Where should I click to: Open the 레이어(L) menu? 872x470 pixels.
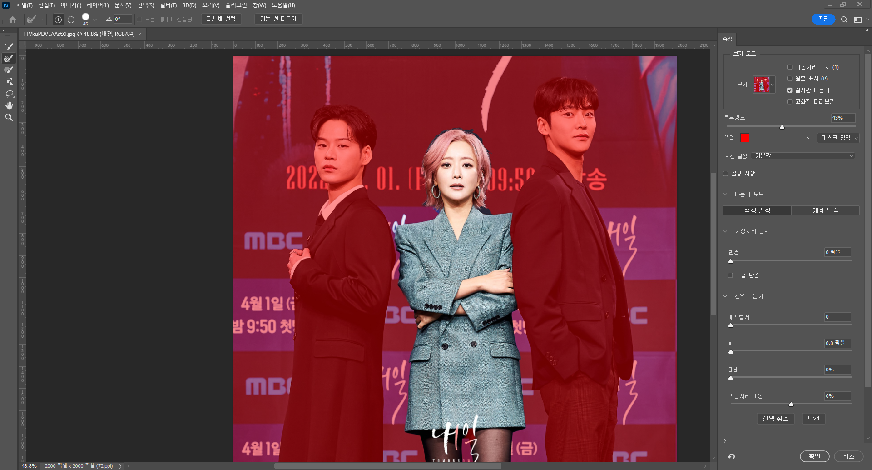point(98,5)
